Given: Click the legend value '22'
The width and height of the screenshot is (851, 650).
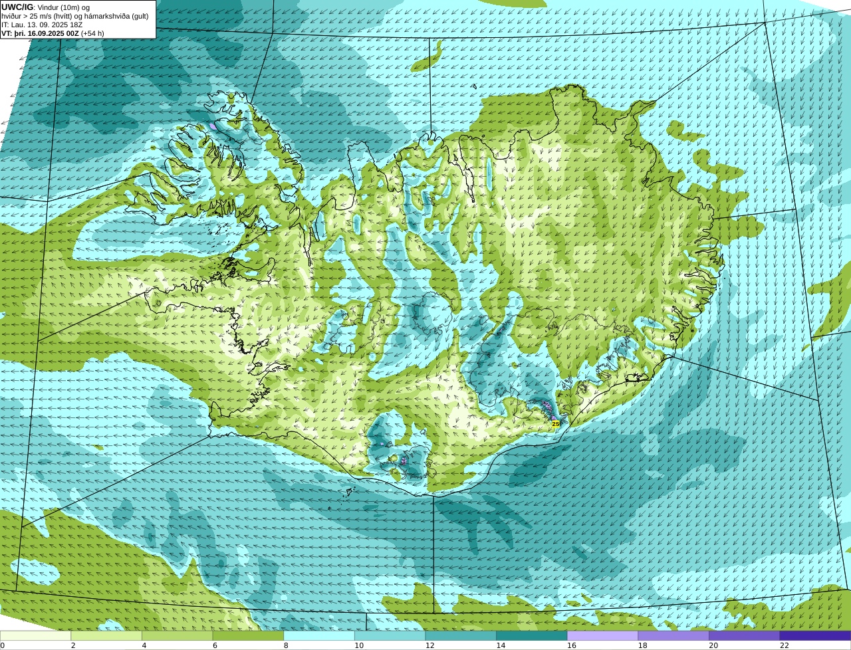Looking at the screenshot, I should click(x=785, y=645).
